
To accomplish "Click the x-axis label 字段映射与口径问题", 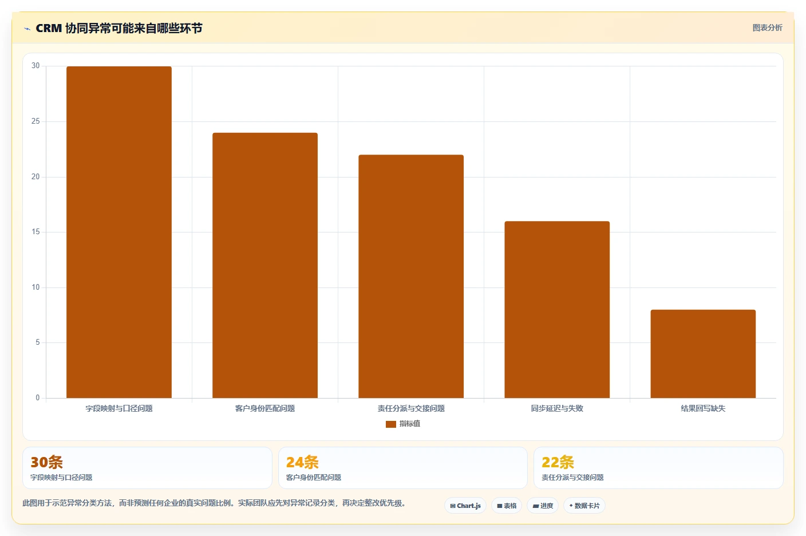I will 119,408.
